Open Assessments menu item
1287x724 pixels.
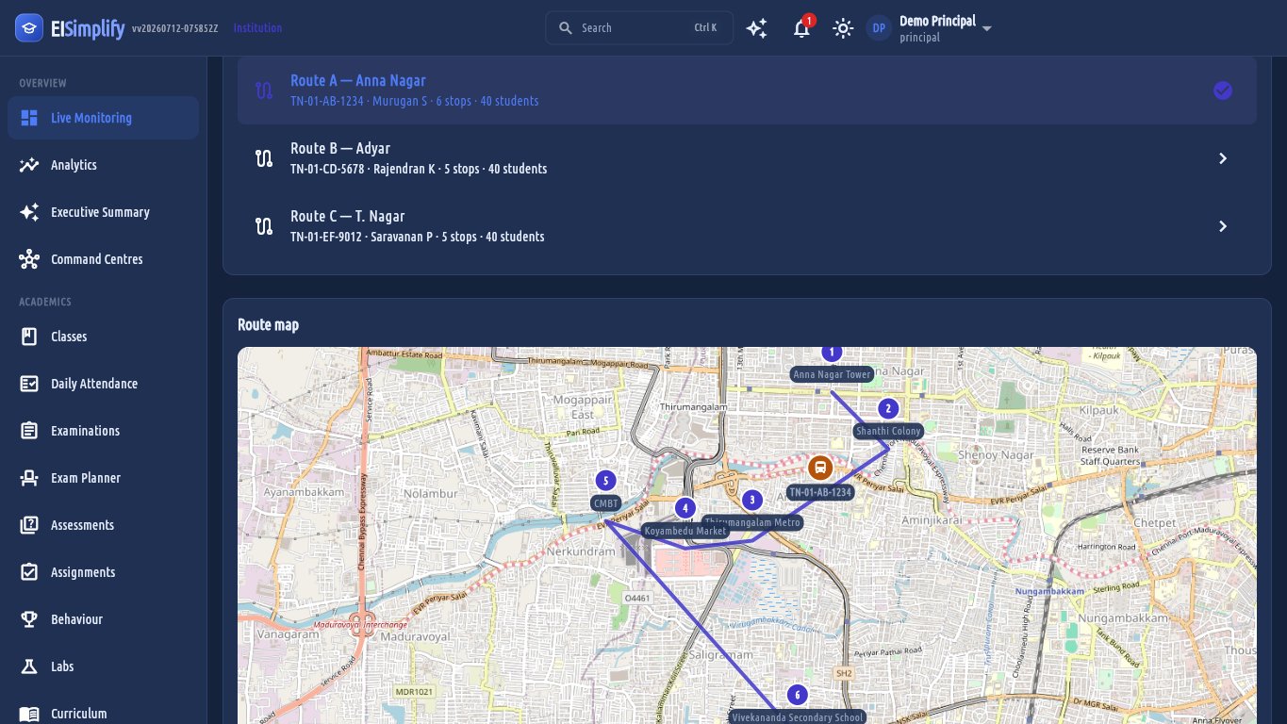(x=103, y=525)
